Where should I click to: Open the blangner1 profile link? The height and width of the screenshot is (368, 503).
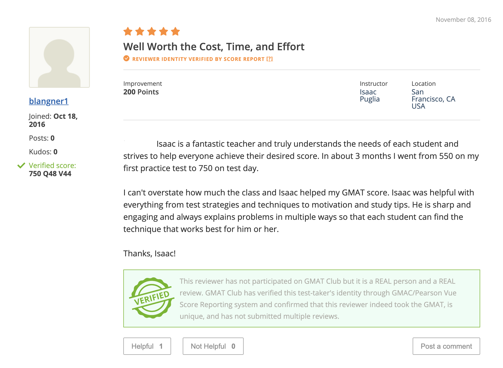pyautogui.click(x=49, y=101)
